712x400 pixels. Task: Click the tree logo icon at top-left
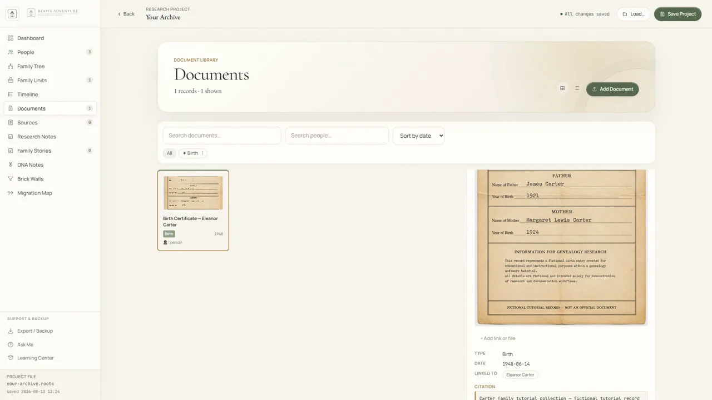pyautogui.click(x=12, y=14)
